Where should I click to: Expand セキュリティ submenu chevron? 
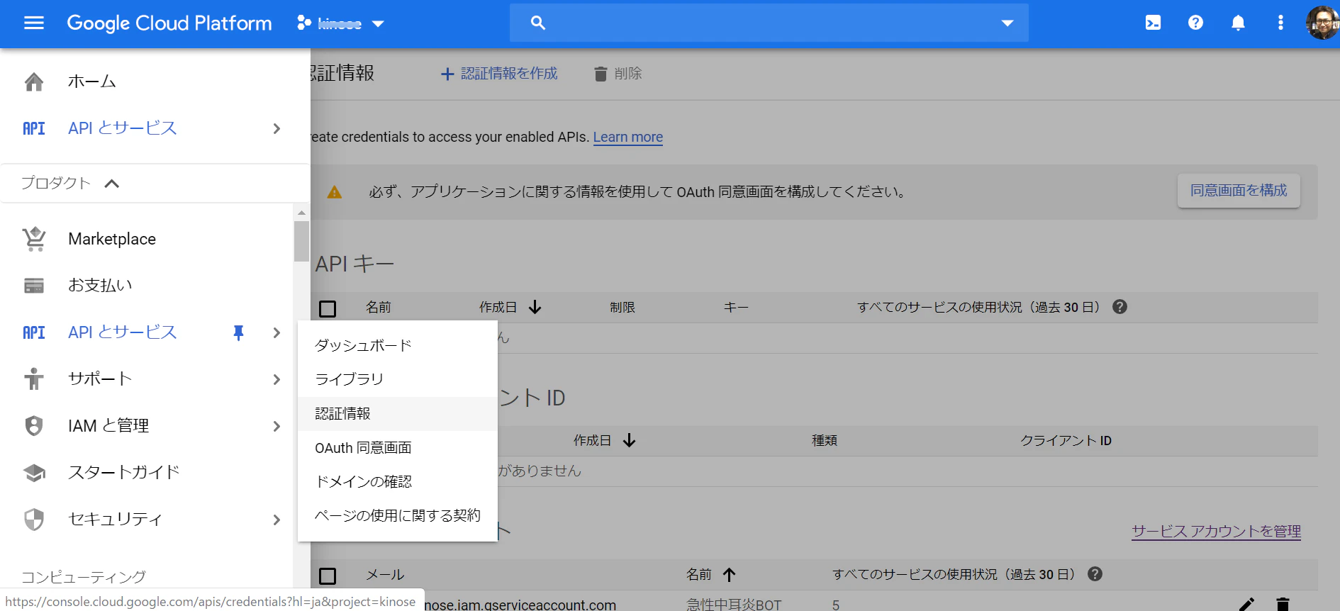point(277,520)
